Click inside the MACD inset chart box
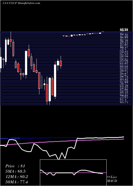Screen dimensions: 133x186 [x=73, y=173]
